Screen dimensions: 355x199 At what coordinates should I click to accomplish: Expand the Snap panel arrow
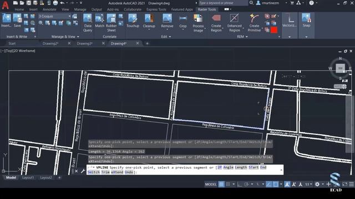coord(306,37)
